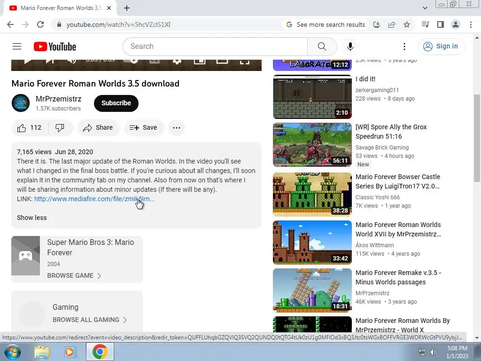The image size is (481, 361).
Task: Share the video
Action: 98,128
